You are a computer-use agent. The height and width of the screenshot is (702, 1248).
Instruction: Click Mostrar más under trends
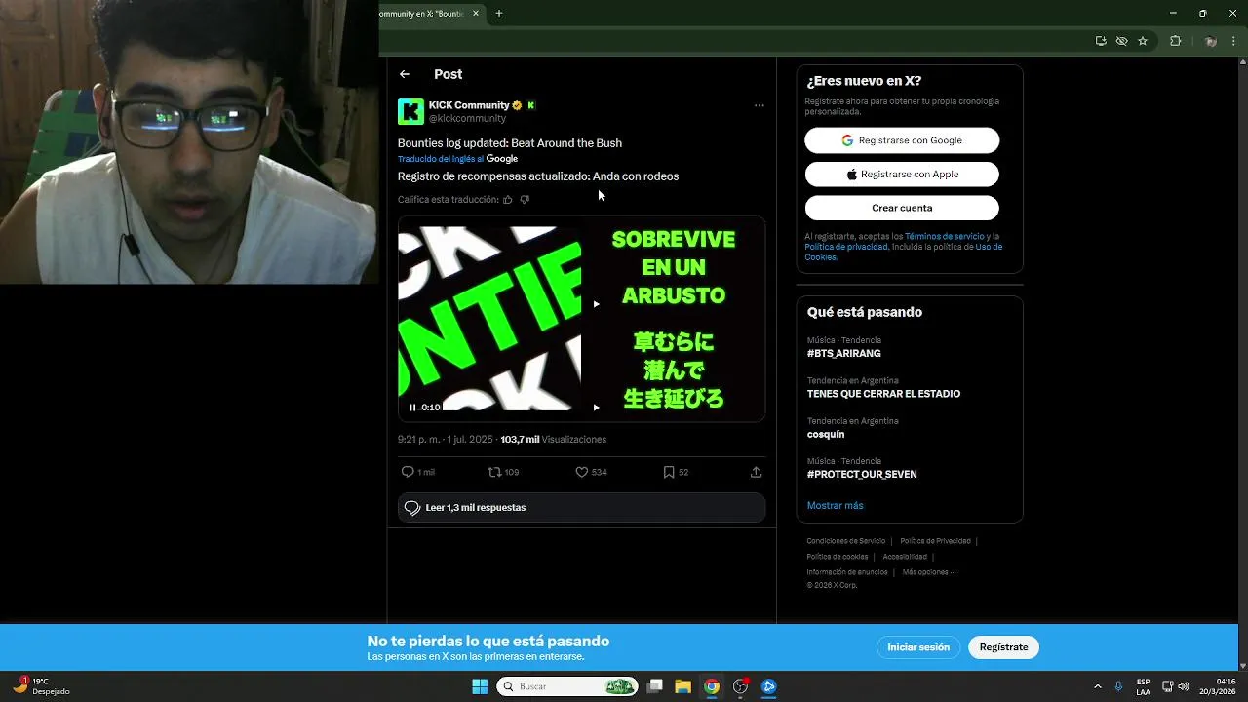coord(835,506)
